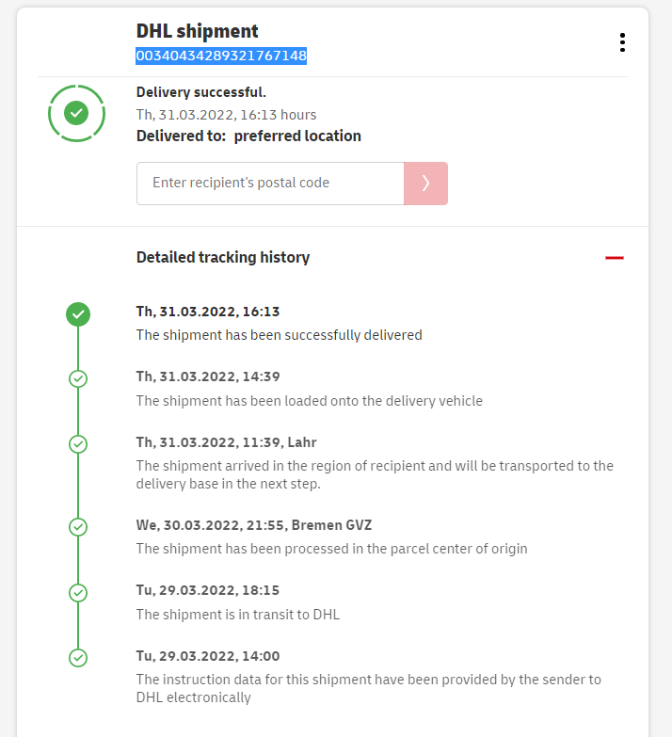The image size is (672, 737).
Task: Click the Detailed tracking history heading
Action: click(x=223, y=257)
